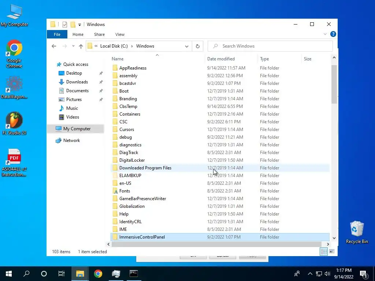Open taskbar Search
Viewport: 375px width, 281px height.
(26, 274)
